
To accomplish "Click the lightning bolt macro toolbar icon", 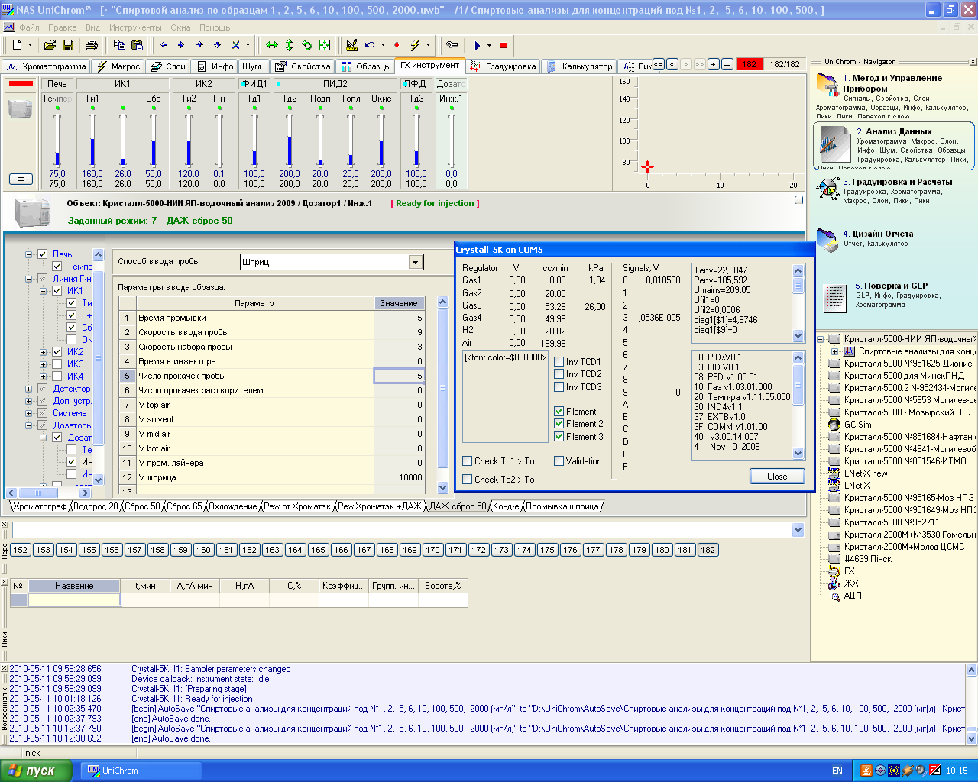I will coord(416,45).
